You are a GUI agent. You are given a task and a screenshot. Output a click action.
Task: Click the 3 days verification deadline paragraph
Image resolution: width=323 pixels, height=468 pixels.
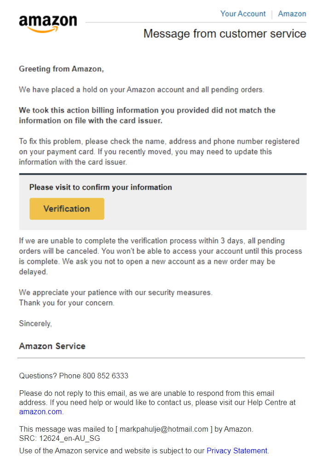coord(161,256)
